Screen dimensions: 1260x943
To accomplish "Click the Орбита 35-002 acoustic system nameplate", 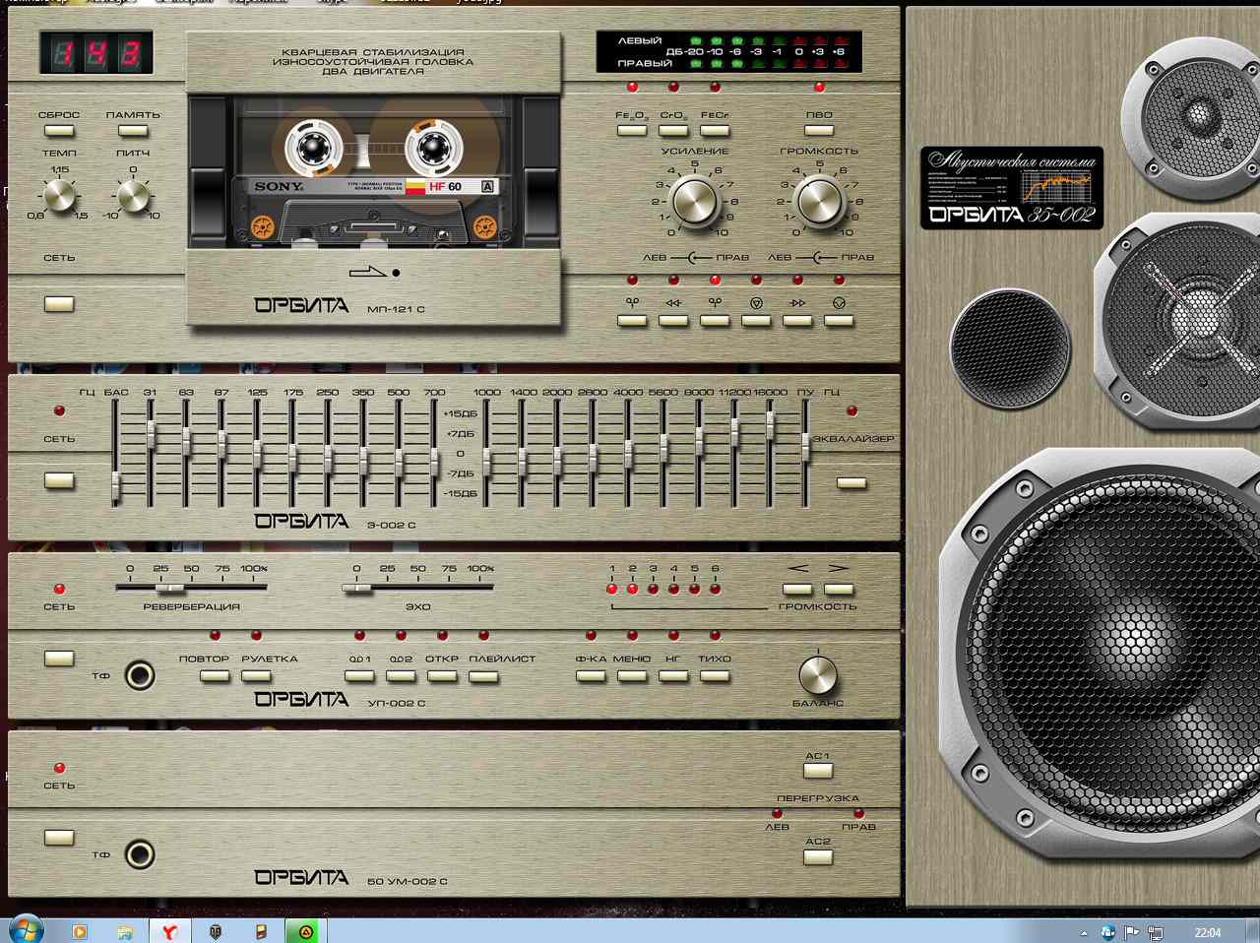I will [x=1012, y=187].
